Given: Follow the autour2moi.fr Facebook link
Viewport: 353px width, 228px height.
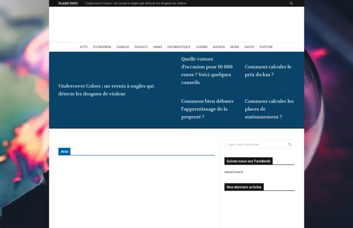Looking at the screenshot, I should tap(234, 172).
